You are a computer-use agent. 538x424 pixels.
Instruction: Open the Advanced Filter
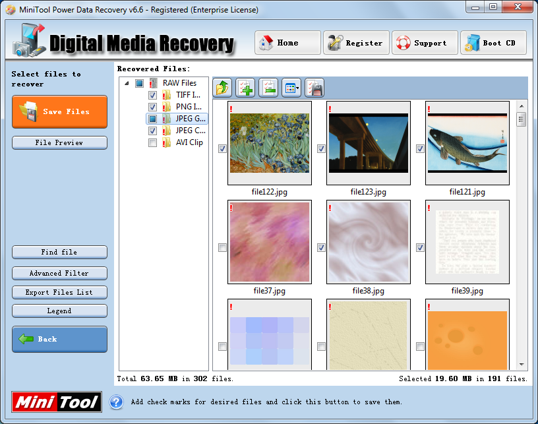[x=60, y=274]
